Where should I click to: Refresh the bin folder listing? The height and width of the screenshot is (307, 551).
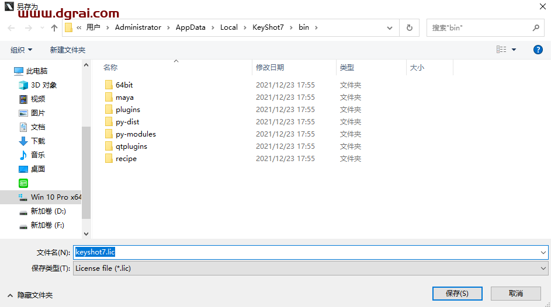point(410,27)
